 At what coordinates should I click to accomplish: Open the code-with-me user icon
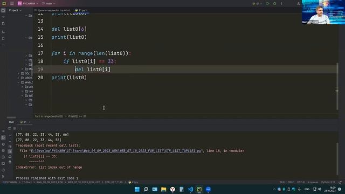tap(299, 4)
